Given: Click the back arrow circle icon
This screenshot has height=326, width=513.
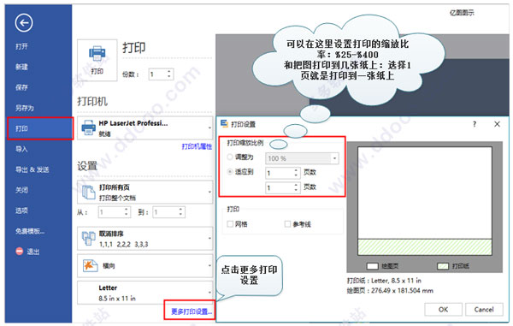Looking at the screenshot, I should click(24, 23).
